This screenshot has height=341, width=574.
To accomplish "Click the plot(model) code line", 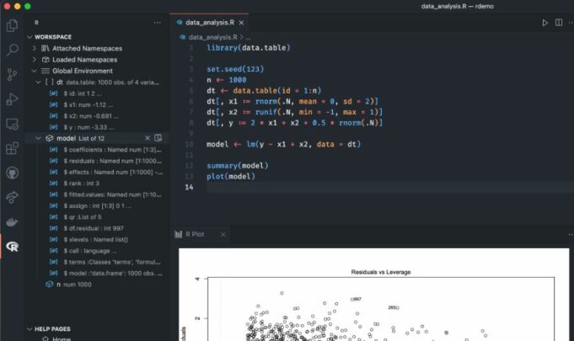I will (231, 176).
